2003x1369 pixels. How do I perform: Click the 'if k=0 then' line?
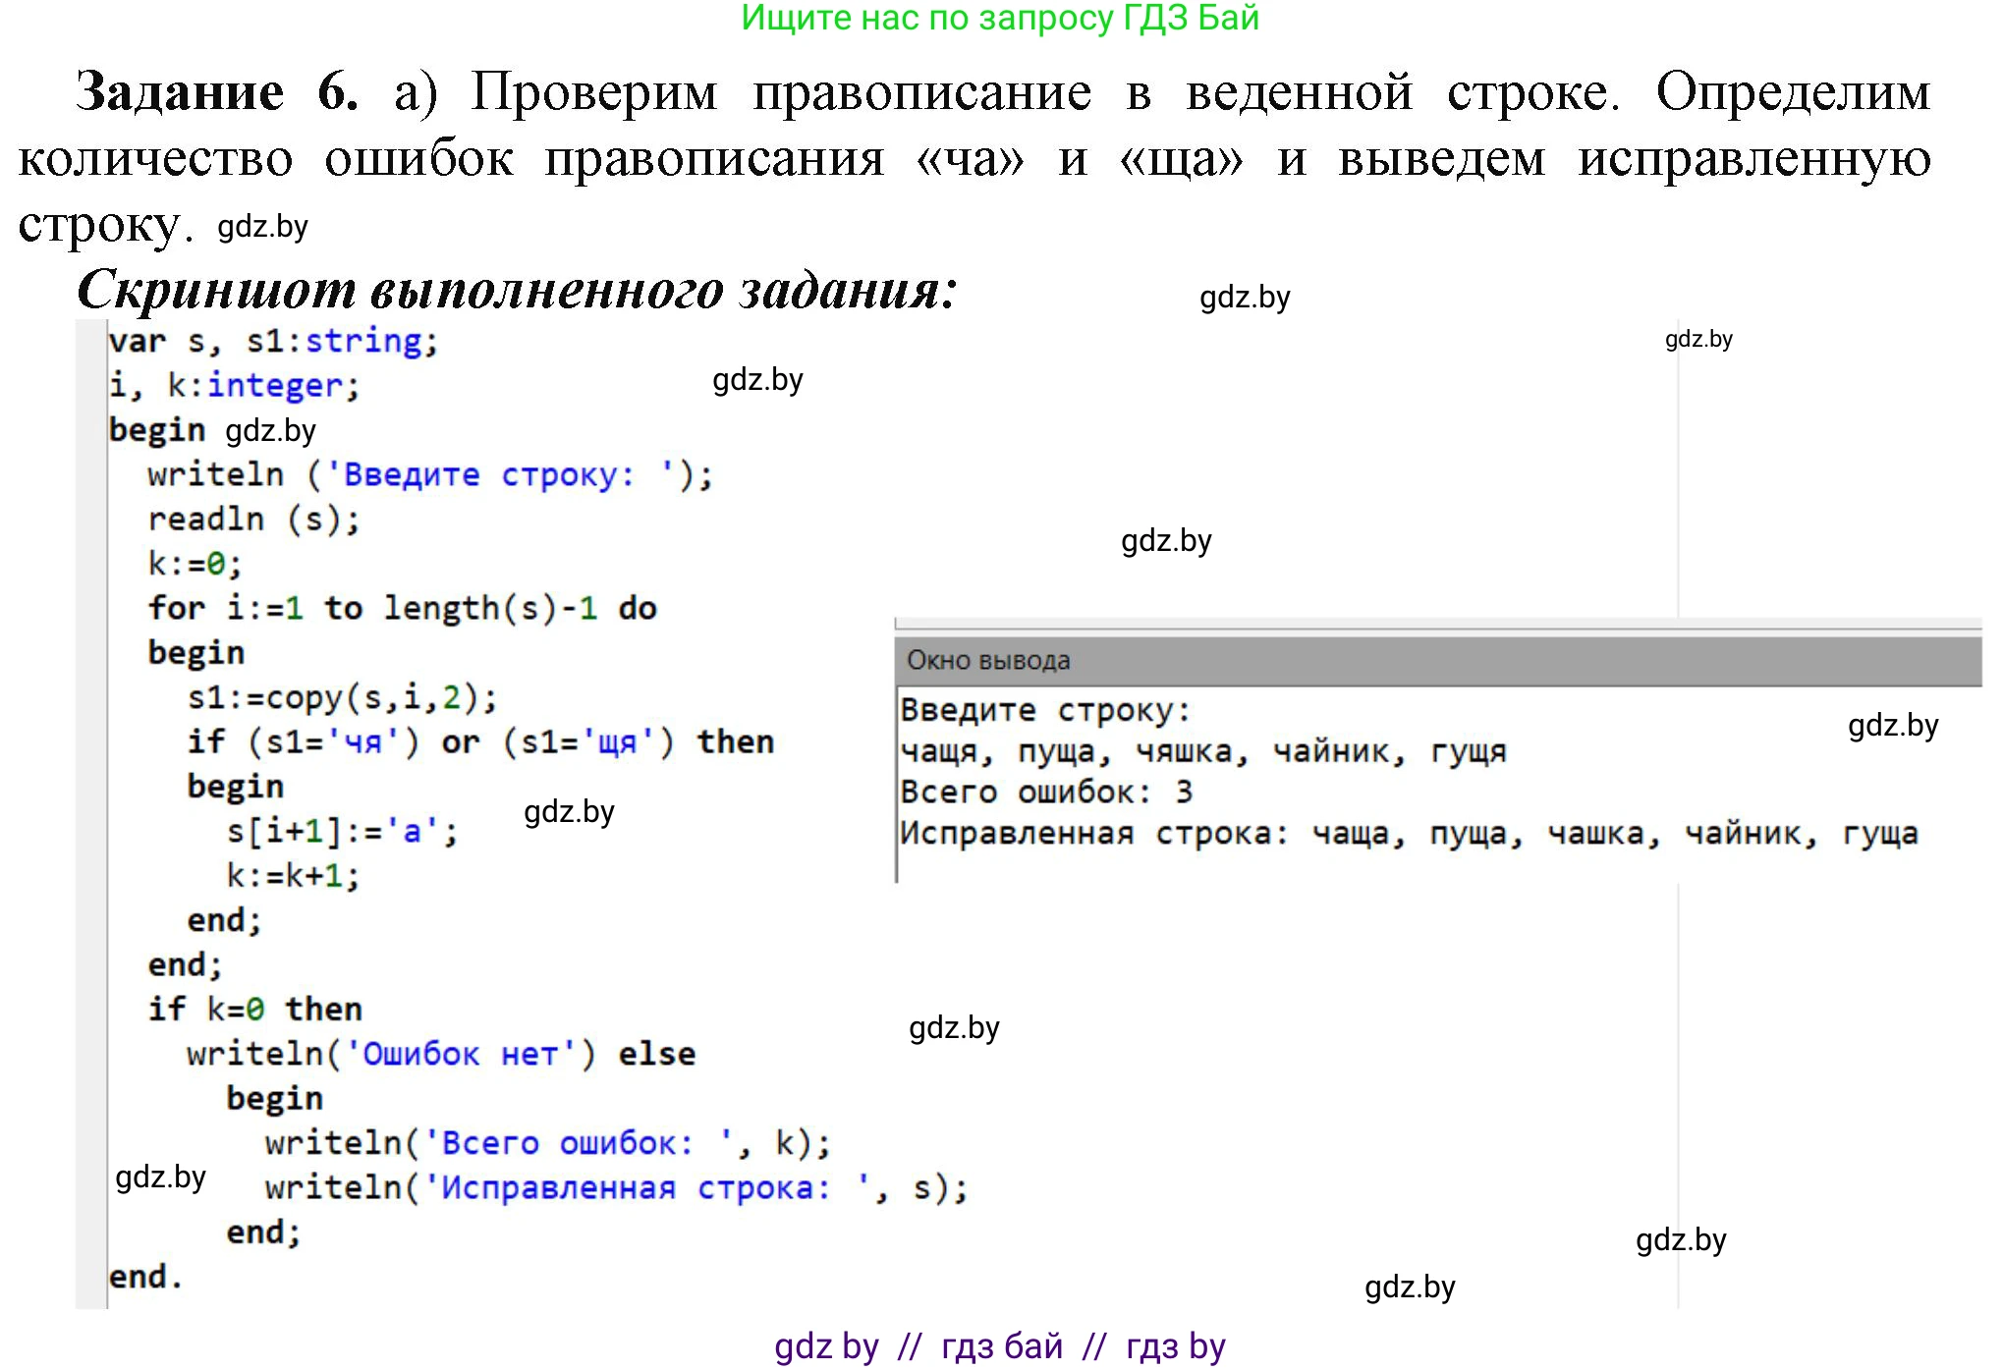(x=255, y=1010)
